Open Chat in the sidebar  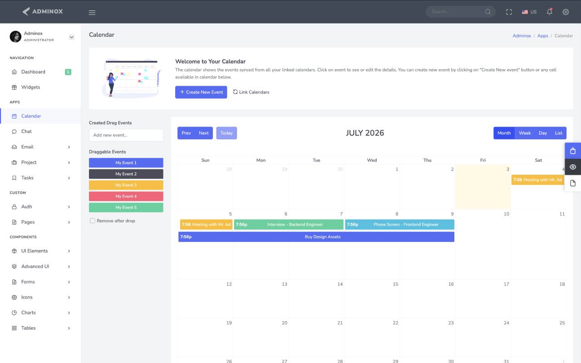click(40, 132)
